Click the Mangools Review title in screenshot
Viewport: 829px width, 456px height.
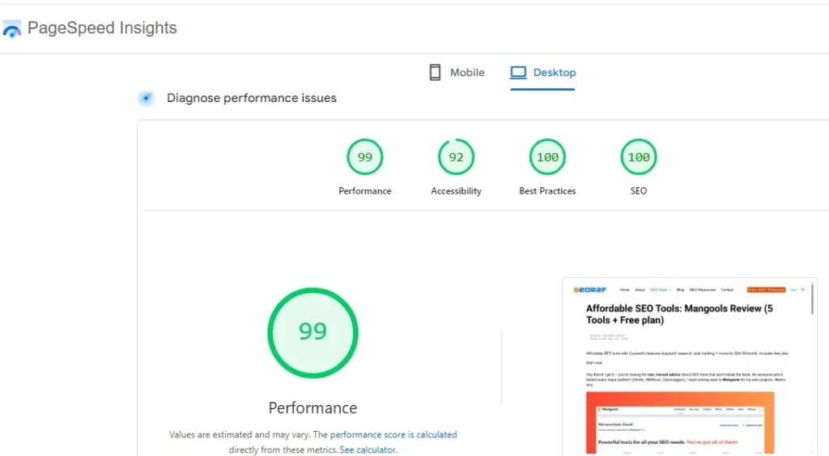679,314
